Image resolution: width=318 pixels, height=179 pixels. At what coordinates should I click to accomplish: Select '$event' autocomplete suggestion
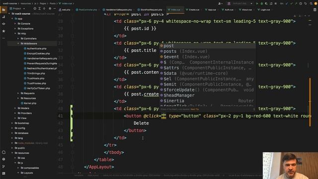[x=207, y=57]
